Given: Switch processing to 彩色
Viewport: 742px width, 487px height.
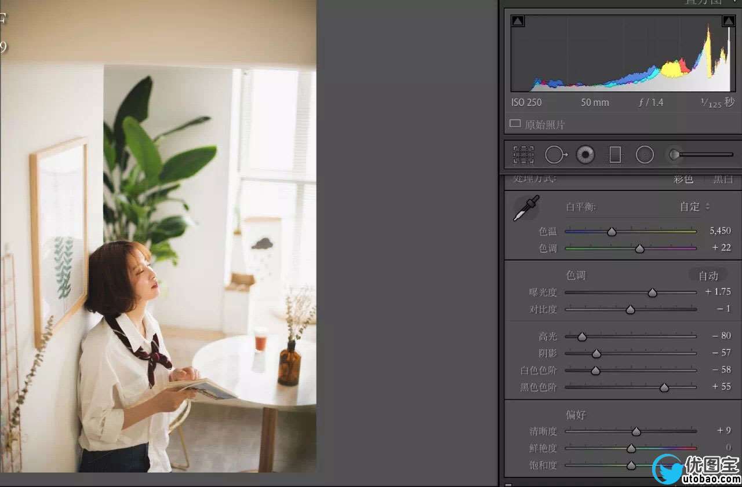Looking at the screenshot, I should coord(683,179).
